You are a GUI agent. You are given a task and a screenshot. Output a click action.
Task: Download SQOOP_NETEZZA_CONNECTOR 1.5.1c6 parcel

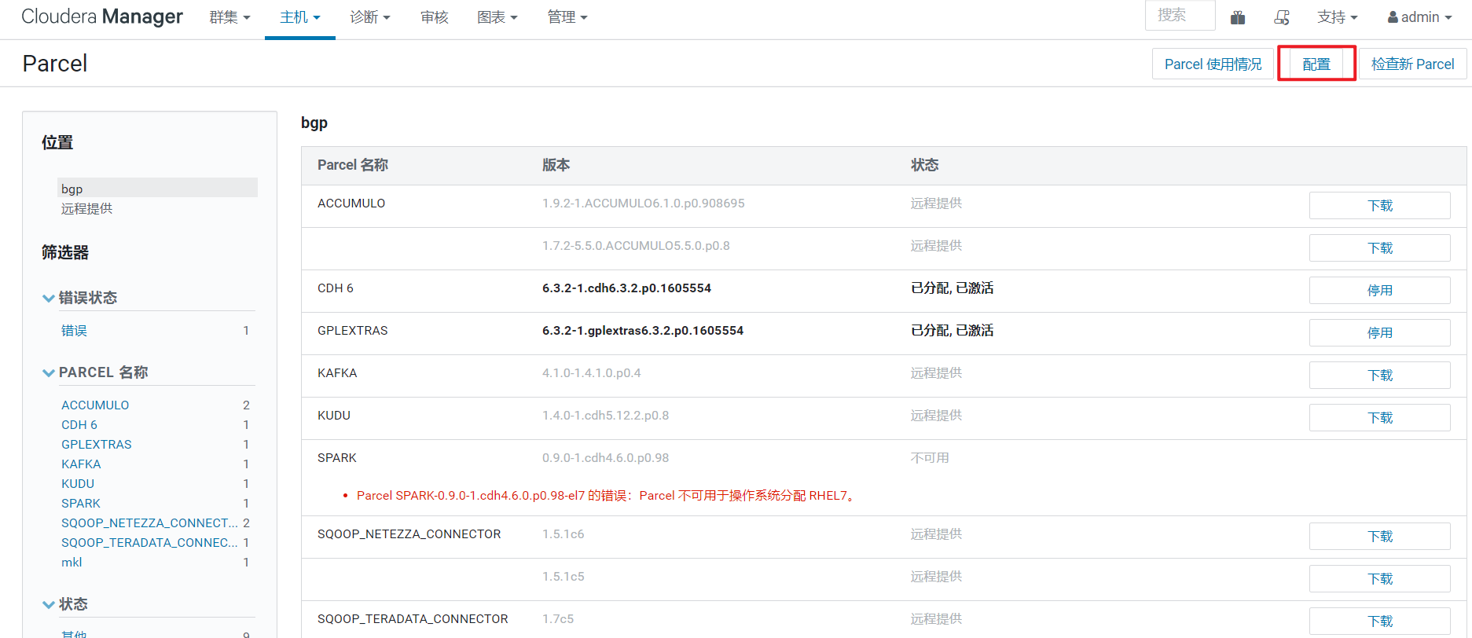[1379, 537]
